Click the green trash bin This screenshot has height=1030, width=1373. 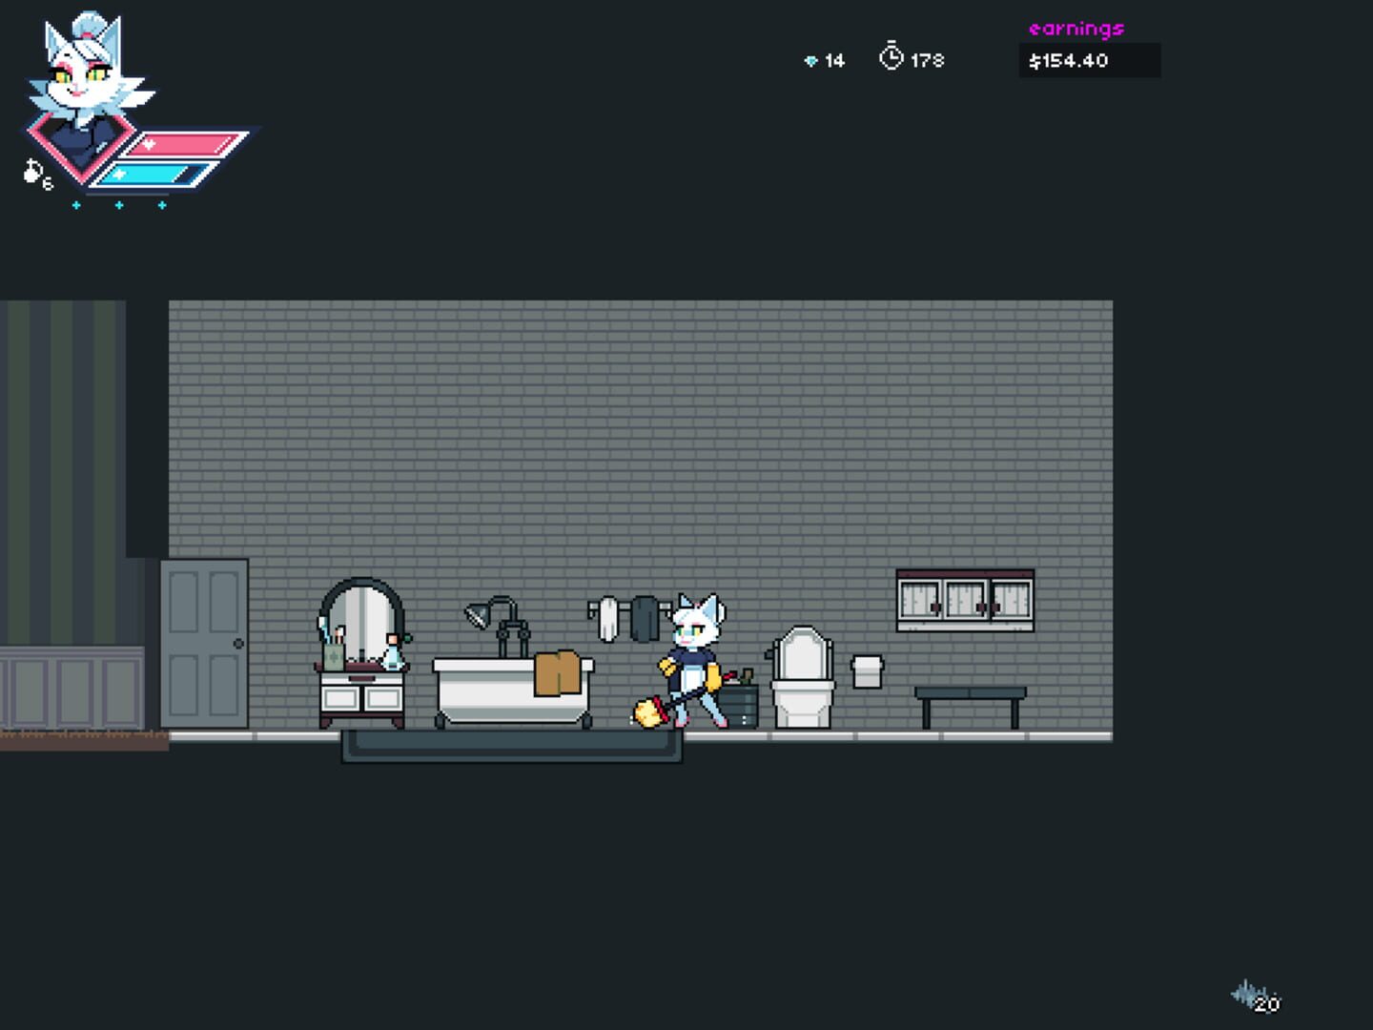(x=739, y=704)
